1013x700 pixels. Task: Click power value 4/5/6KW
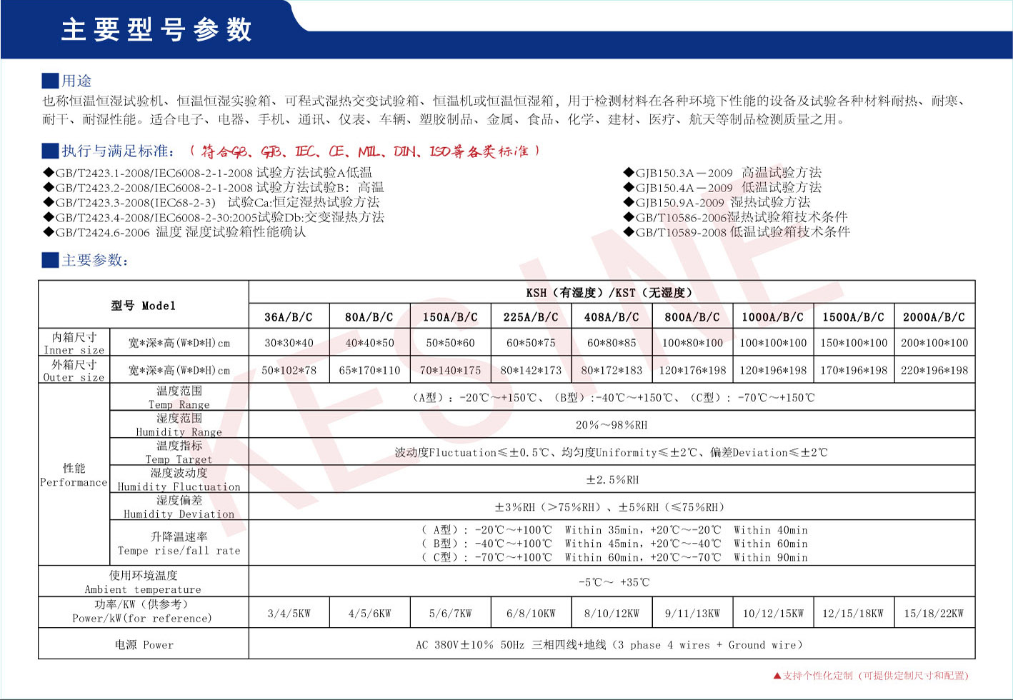[369, 614]
